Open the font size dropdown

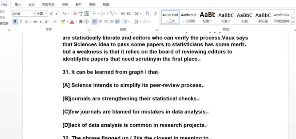(x=46, y=14)
